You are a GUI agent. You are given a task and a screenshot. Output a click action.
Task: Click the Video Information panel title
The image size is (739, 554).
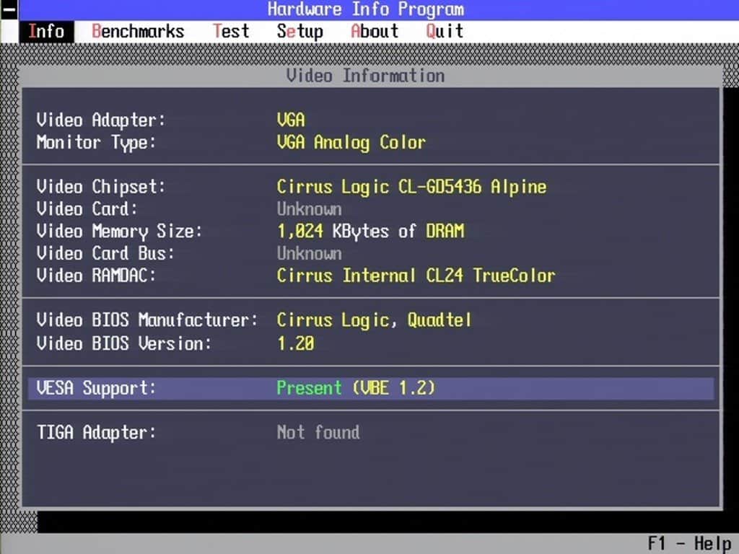[366, 76]
